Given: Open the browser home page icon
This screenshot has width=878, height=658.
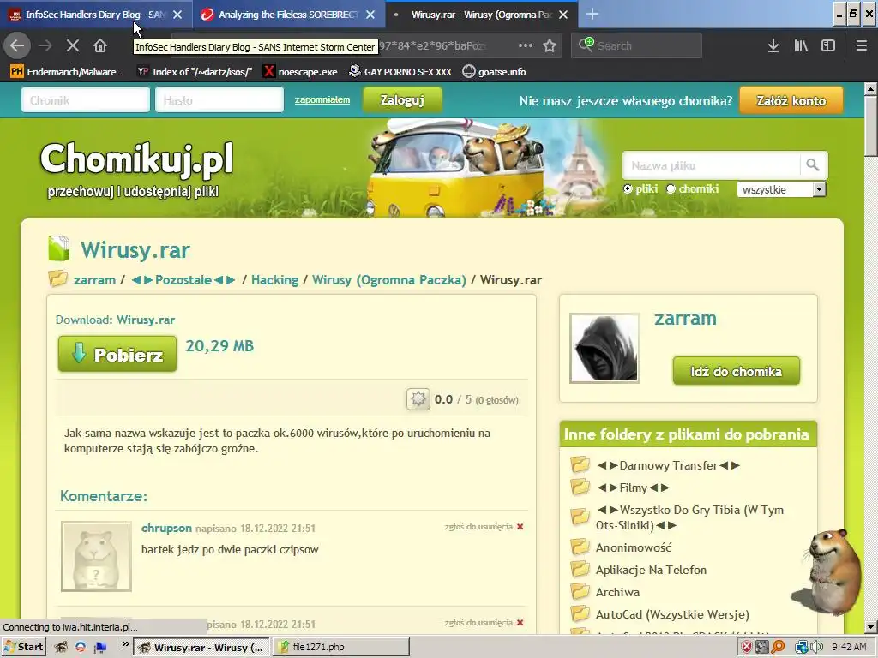Looking at the screenshot, I should point(100,45).
